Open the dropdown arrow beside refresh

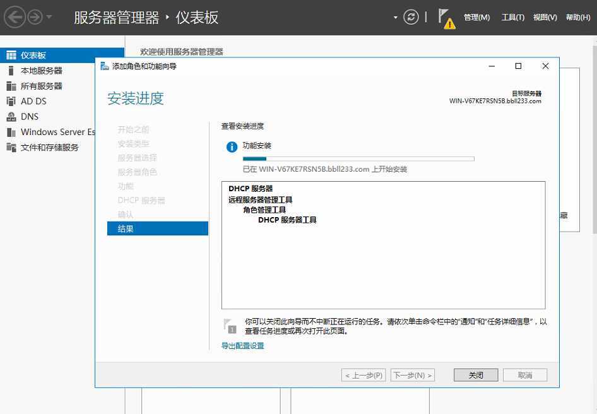tap(395, 18)
